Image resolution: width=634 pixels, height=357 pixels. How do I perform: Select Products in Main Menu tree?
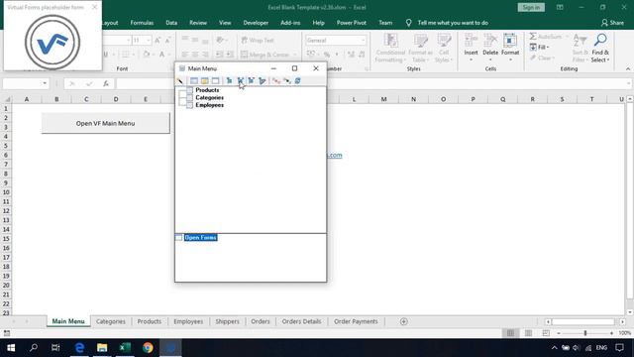[x=207, y=90]
